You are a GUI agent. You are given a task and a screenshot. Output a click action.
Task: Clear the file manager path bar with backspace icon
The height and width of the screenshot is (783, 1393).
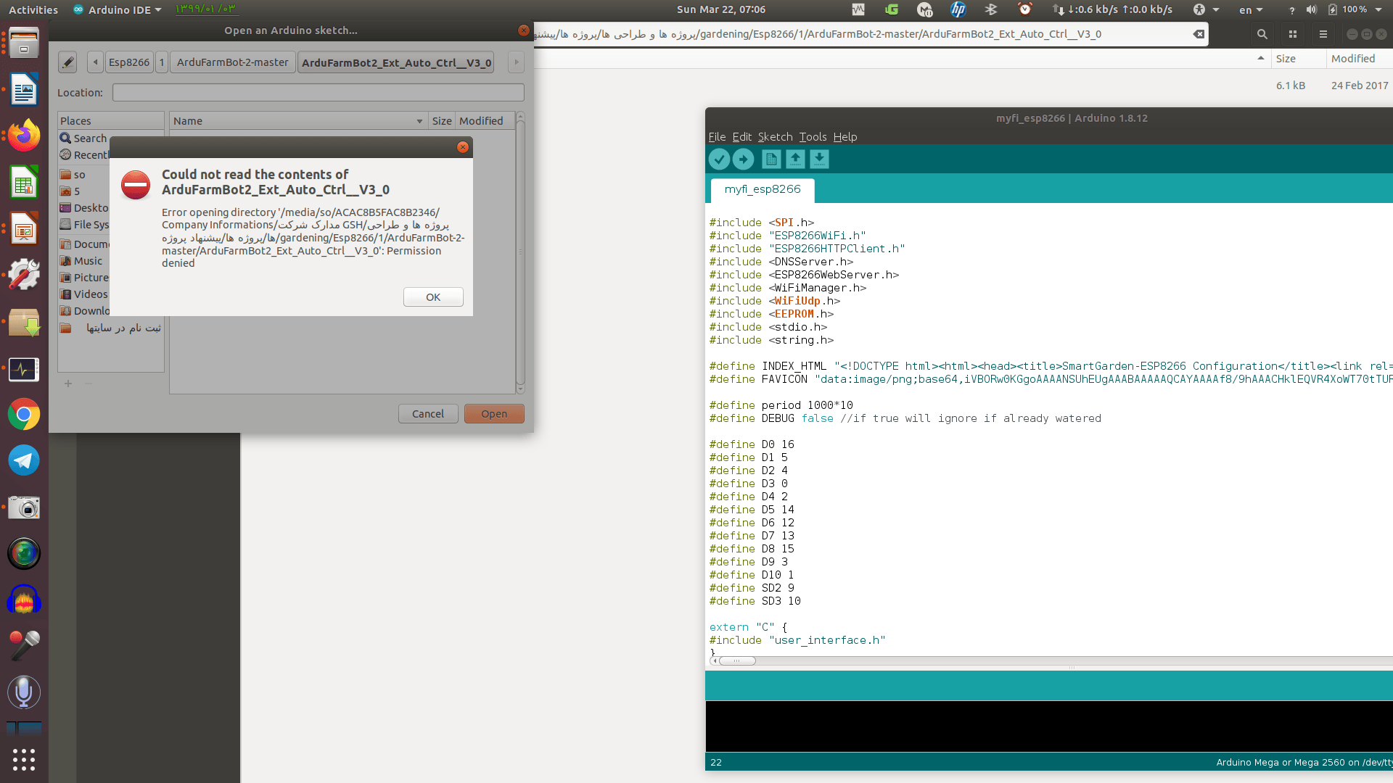coord(1199,34)
